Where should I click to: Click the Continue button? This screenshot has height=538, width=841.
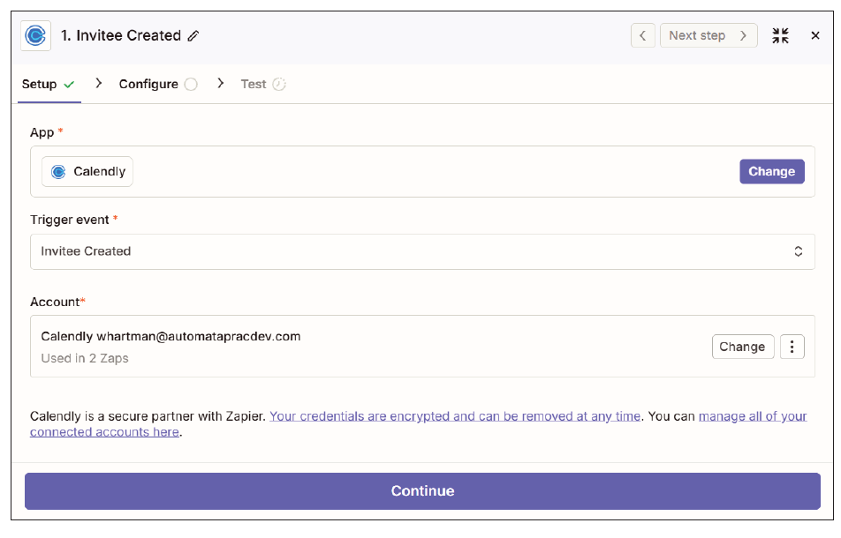(422, 491)
